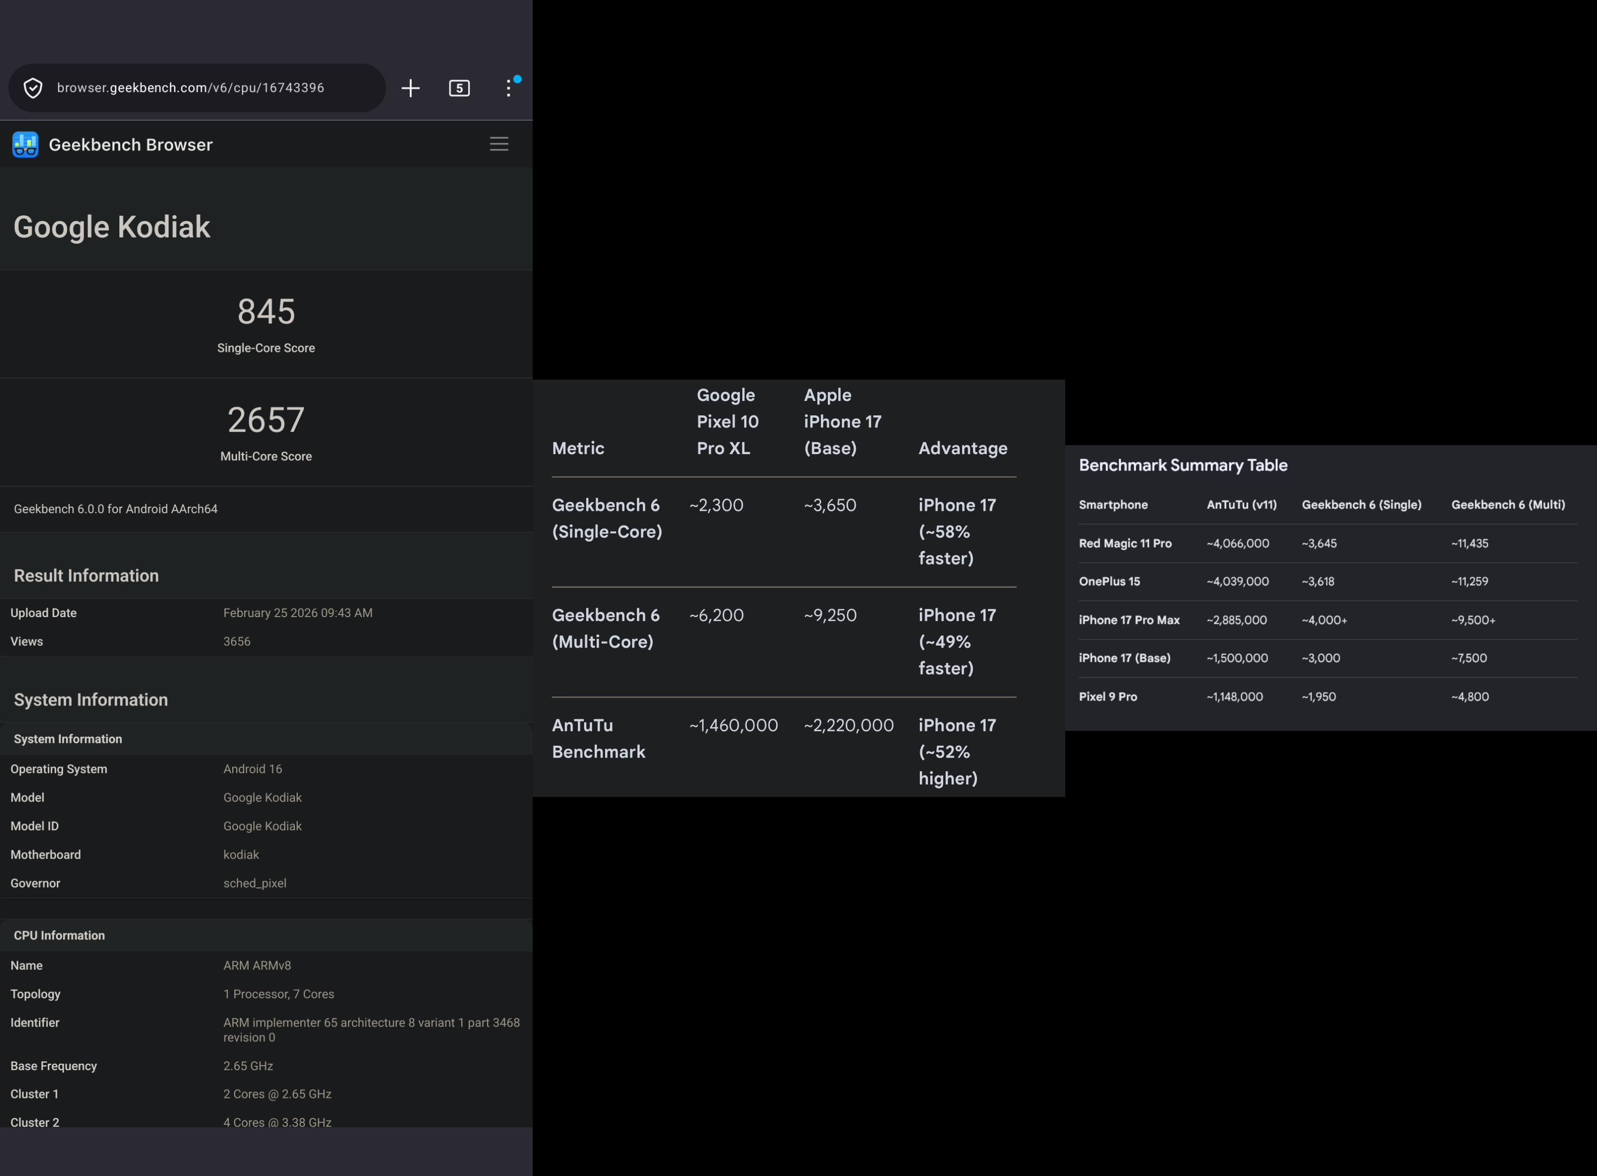Select the iPhone 17 Pro Max row name
Screen dimensions: 1597x1176
click(x=1129, y=620)
